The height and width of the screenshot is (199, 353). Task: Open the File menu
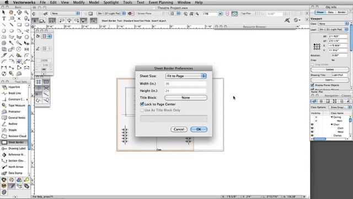coord(42,2)
